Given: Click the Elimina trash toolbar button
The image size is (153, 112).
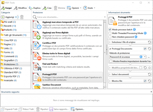Looking at the screenshot, I should 59,8.
